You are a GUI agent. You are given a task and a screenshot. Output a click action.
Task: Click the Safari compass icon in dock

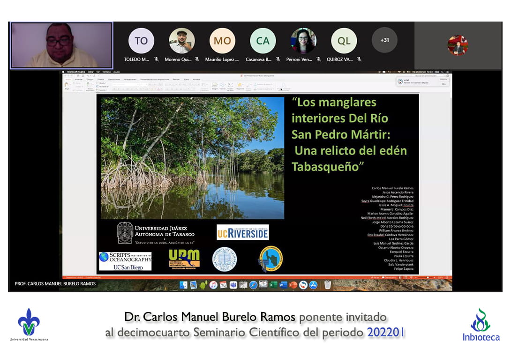tap(253, 285)
